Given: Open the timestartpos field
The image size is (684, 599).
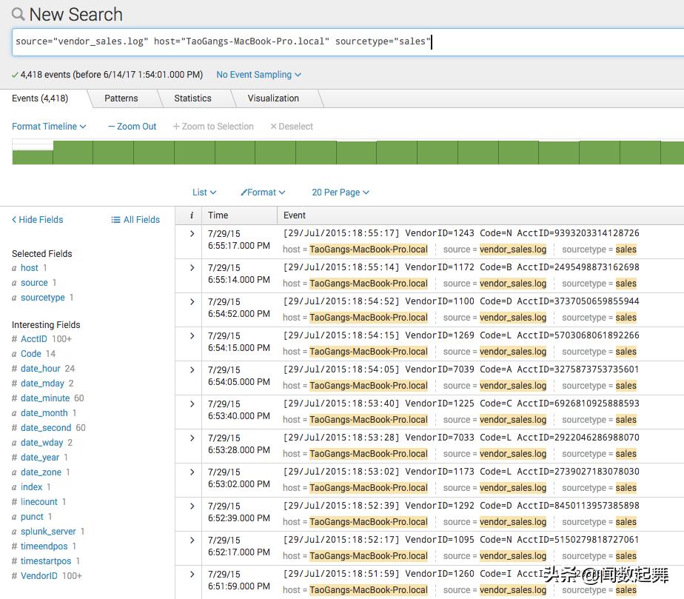Looking at the screenshot, I should click(x=46, y=561).
